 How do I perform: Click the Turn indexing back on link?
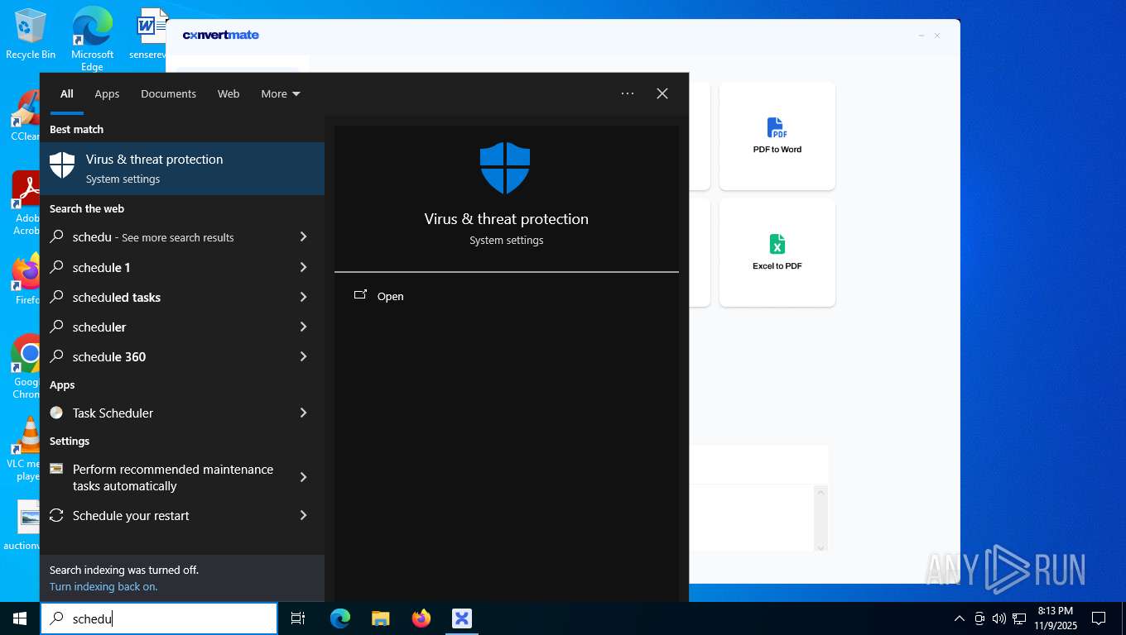(103, 586)
